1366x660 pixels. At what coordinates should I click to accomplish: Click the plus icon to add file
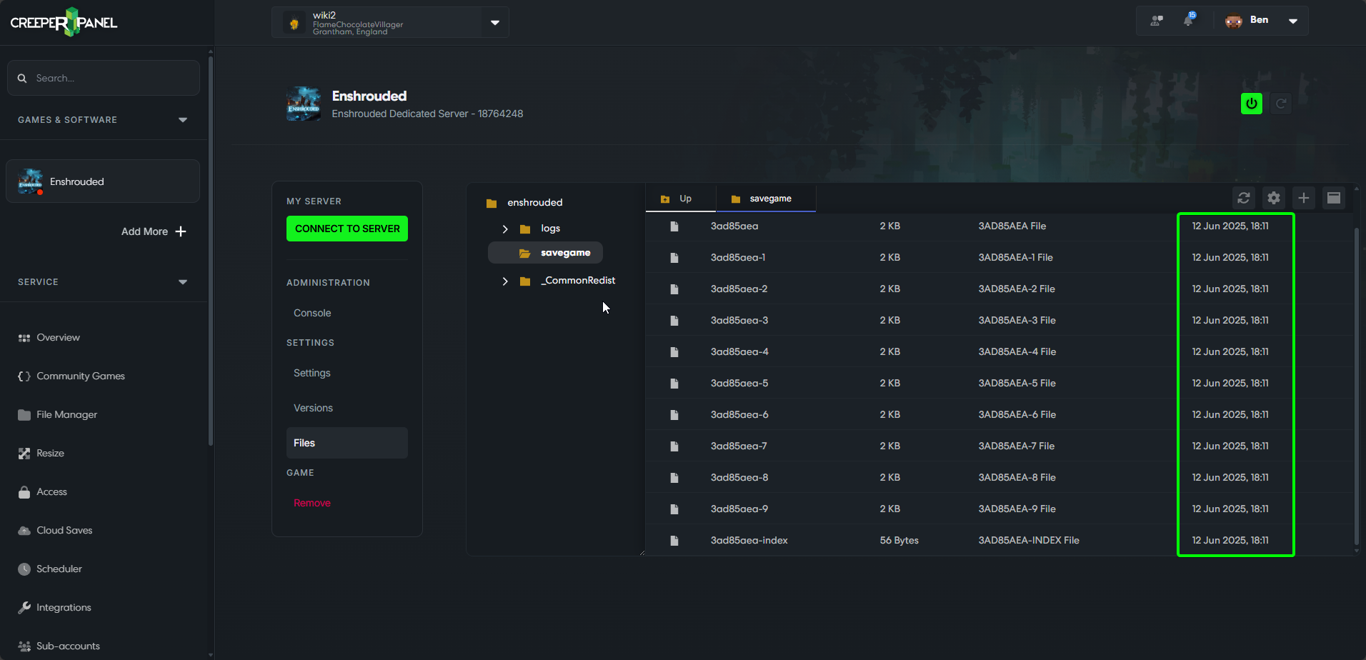pyautogui.click(x=1304, y=198)
